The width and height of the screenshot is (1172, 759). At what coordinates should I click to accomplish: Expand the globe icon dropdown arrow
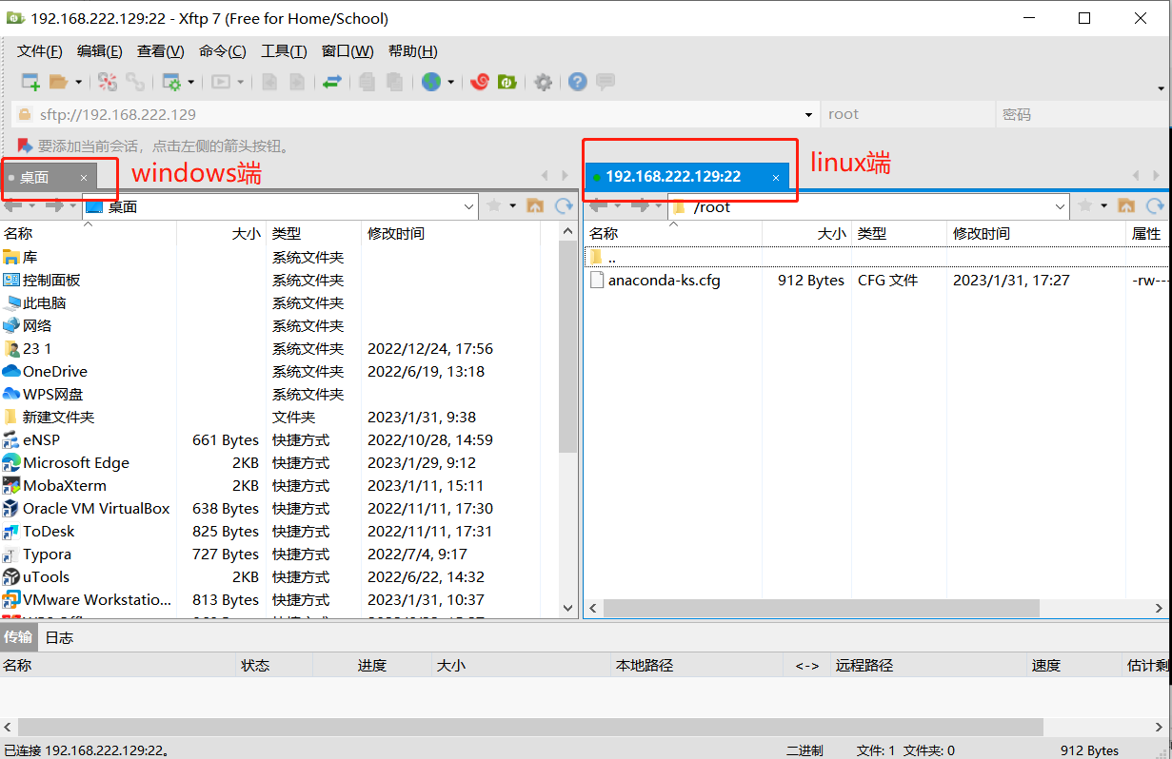[x=450, y=83]
